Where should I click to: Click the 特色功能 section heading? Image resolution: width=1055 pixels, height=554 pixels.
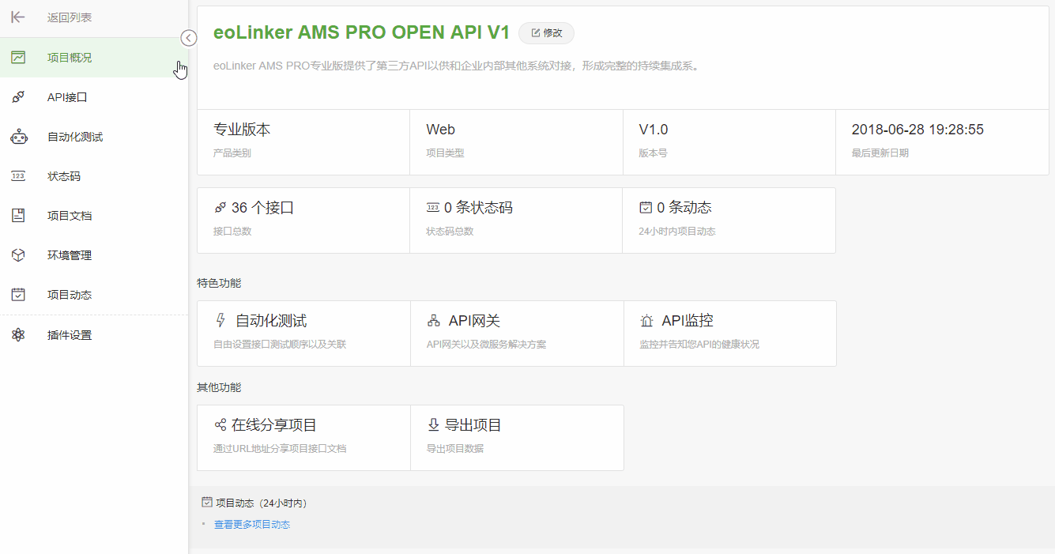219,283
